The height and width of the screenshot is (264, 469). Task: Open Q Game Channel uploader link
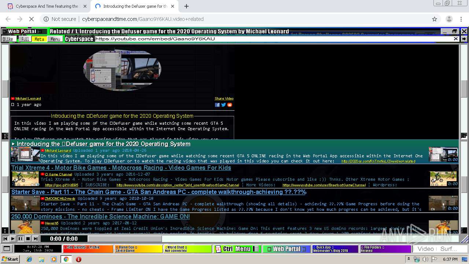coord(59,175)
